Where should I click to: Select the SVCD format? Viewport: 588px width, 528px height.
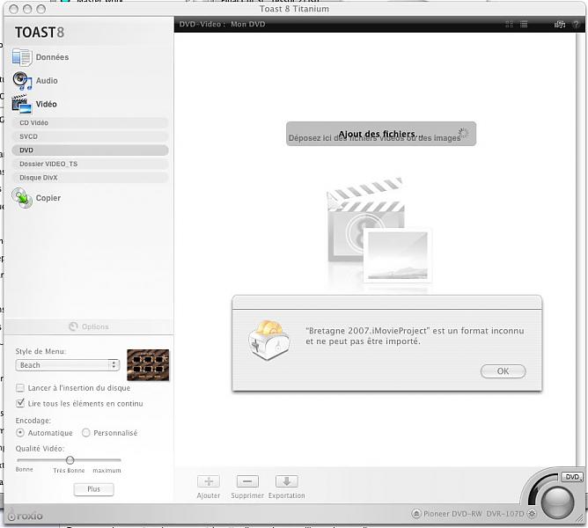pos(90,136)
